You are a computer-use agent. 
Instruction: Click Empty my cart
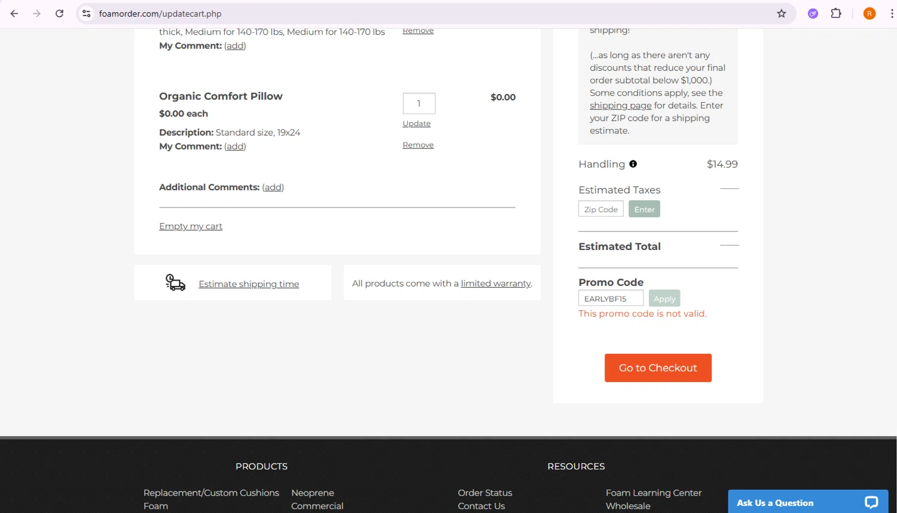tap(191, 226)
